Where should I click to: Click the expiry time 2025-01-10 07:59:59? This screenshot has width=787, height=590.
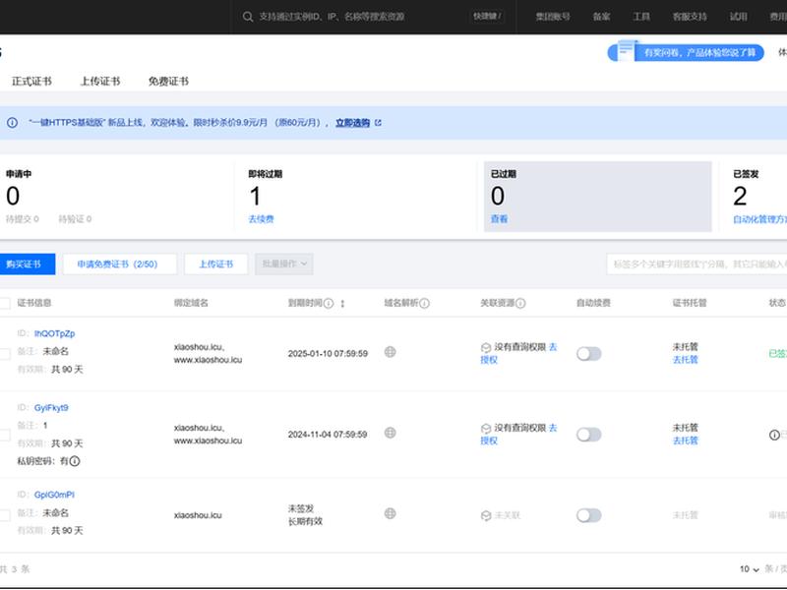[328, 353]
